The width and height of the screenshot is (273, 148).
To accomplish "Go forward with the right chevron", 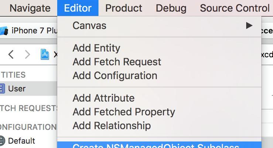I will (27, 54).
